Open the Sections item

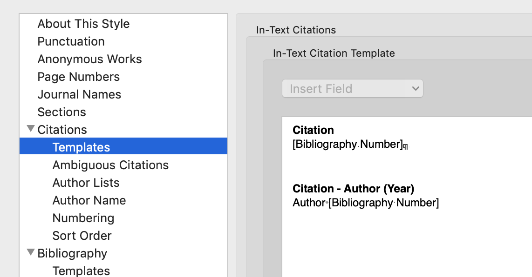click(61, 112)
